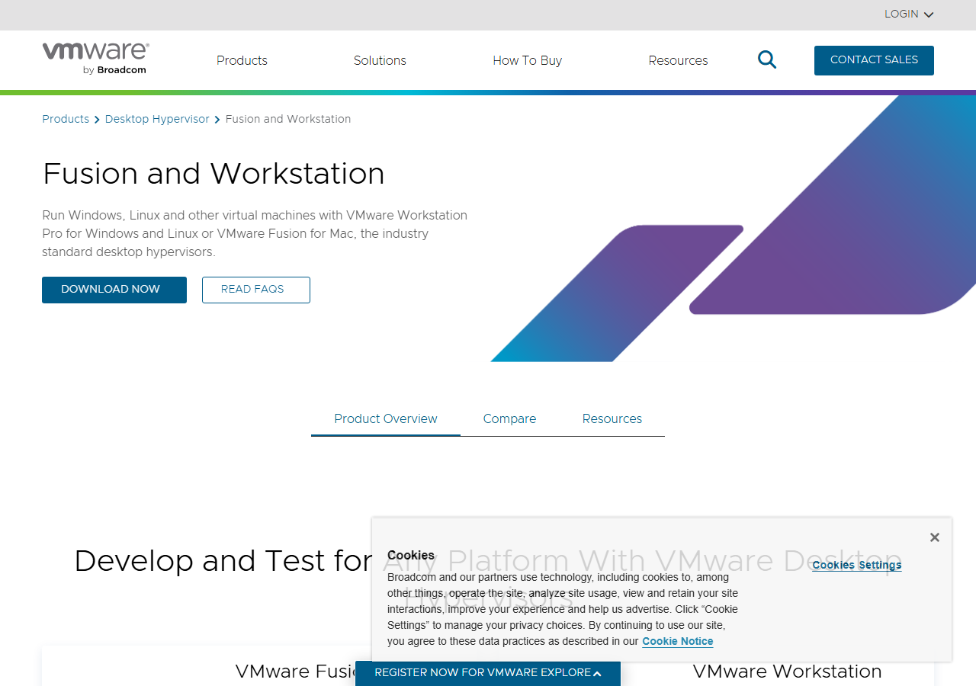
Task: Close the Cookies notice with the X
Action: pyautogui.click(x=935, y=537)
